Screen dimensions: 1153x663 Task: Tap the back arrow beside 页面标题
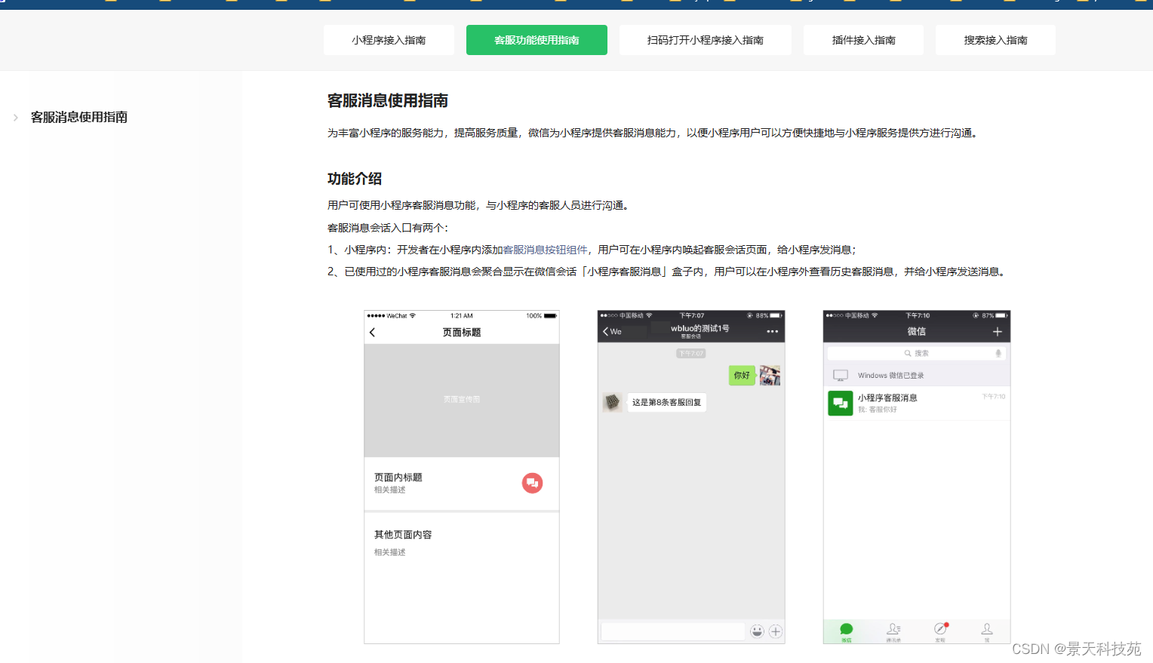click(x=372, y=333)
